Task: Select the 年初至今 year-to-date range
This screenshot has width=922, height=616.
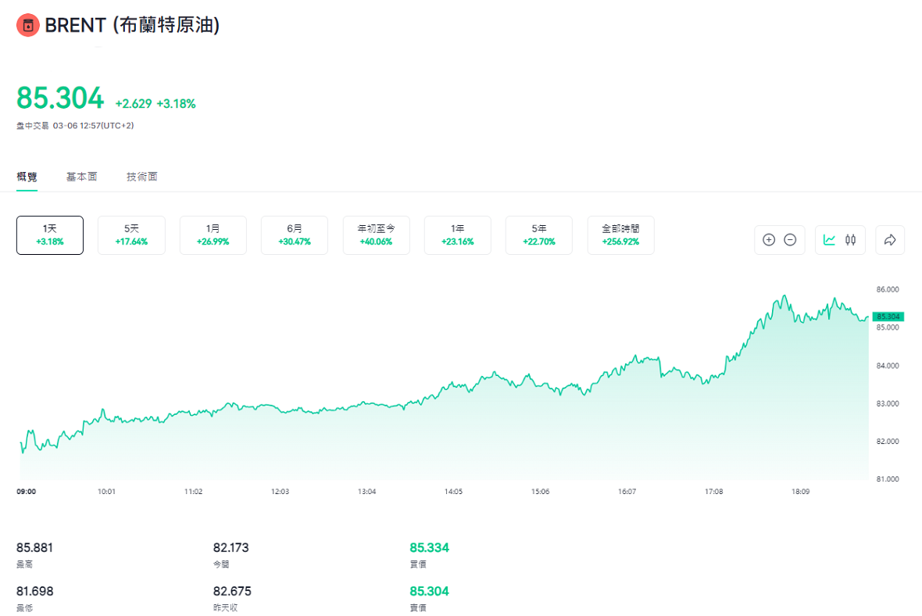Action: pos(377,235)
